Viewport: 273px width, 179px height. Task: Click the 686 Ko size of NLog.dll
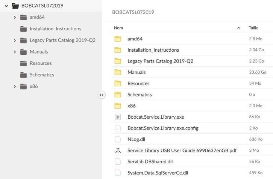(256, 139)
